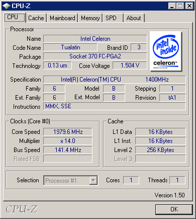Open the Memory tab
Image resolution: width=196 pixels, height=219 pixels.
(90, 18)
